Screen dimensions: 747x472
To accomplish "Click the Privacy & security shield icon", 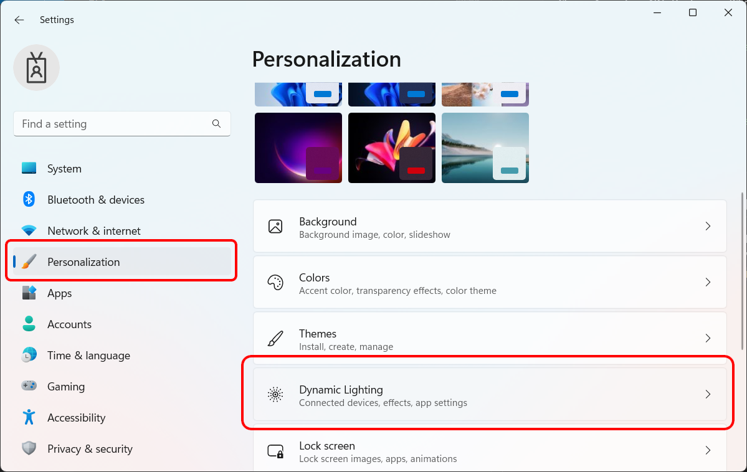I will pyautogui.click(x=29, y=448).
